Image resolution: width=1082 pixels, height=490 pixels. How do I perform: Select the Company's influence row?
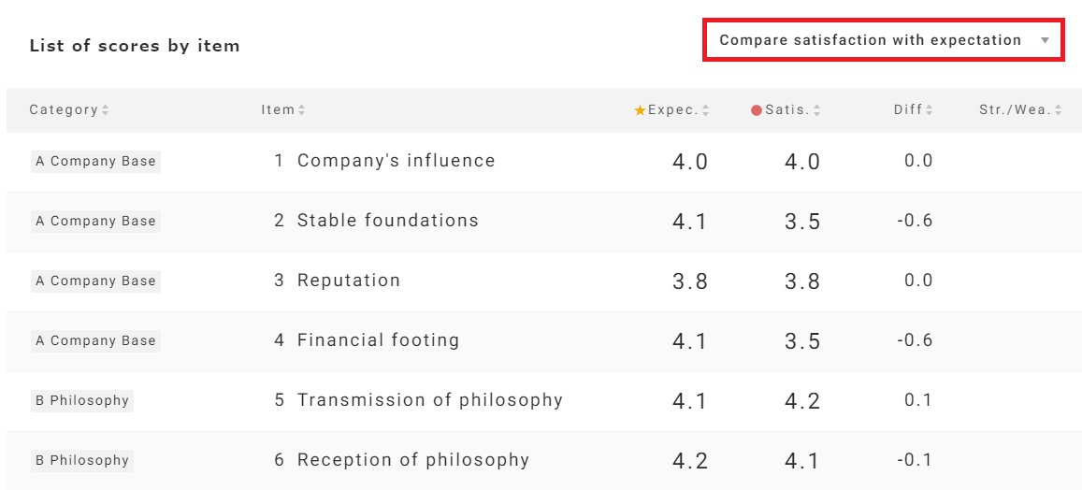[x=396, y=161]
